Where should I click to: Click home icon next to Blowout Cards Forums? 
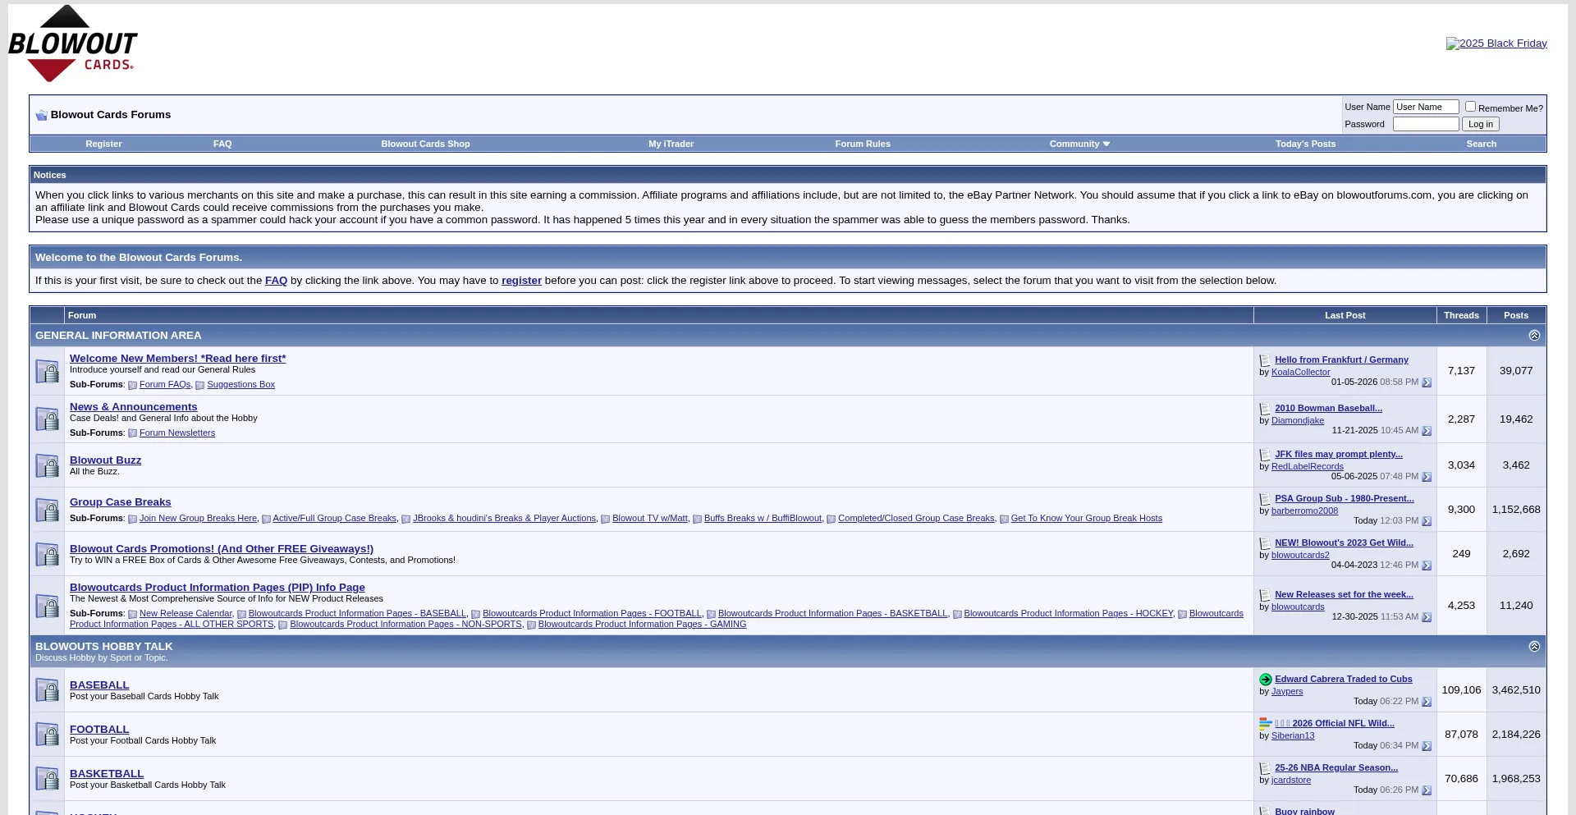(x=41, y=115)
